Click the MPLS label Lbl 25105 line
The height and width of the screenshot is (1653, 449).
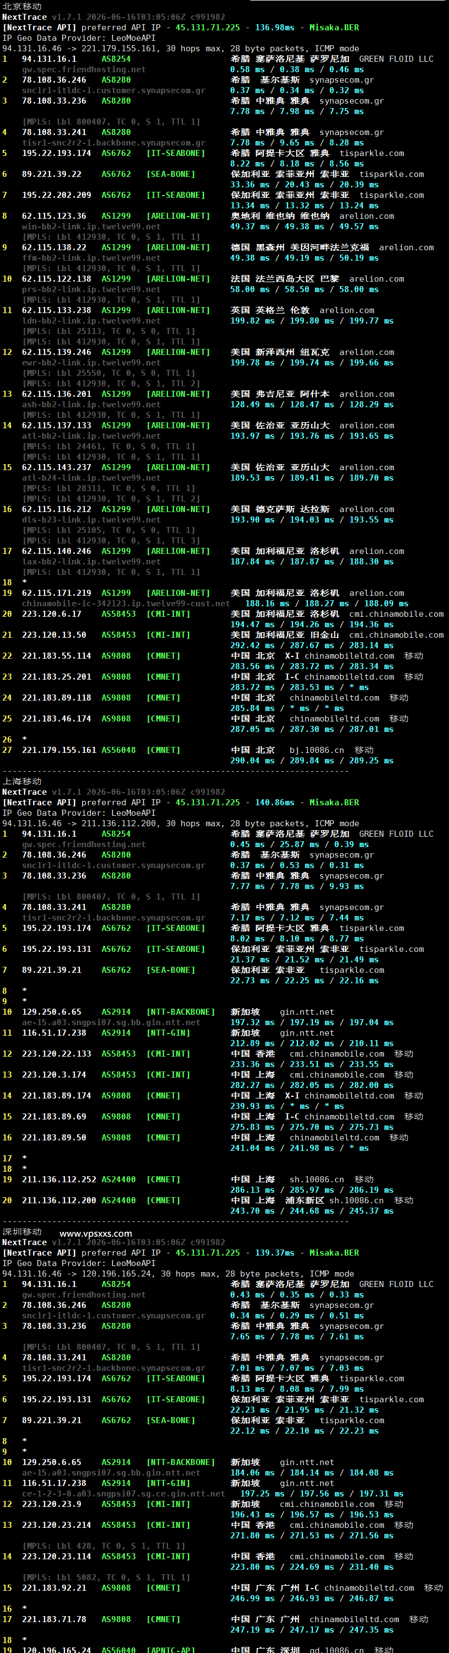[x=109, y=531]
